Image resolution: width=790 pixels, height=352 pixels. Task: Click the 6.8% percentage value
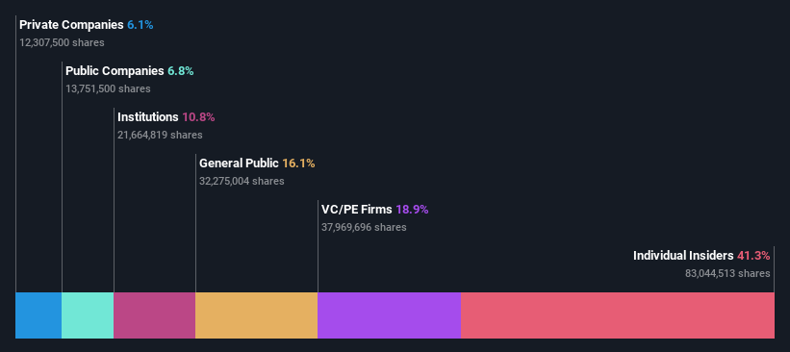[x=181, y=71]
